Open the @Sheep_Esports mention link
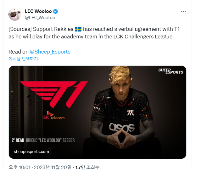The height and width of the screenshot is (170, 201). pyautogui.click(x=50, y=52)
